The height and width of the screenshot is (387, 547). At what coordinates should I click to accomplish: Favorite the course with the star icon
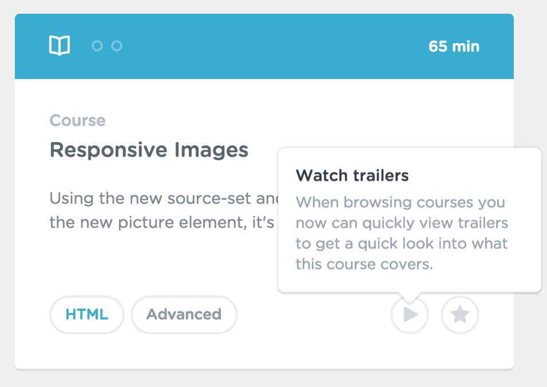[460, 315]
